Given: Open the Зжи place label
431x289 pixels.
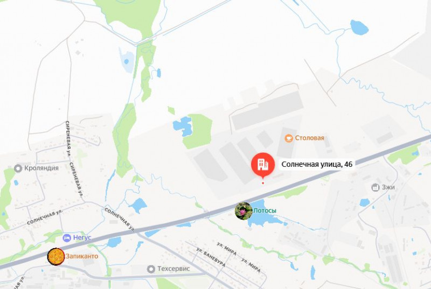Looking at the screenshot, I should coord(388,187).
